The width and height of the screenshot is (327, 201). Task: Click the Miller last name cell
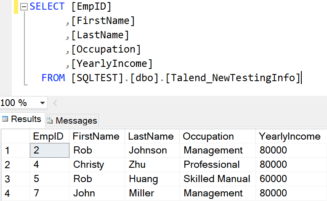pyautogui.click(x=141, y=193)
